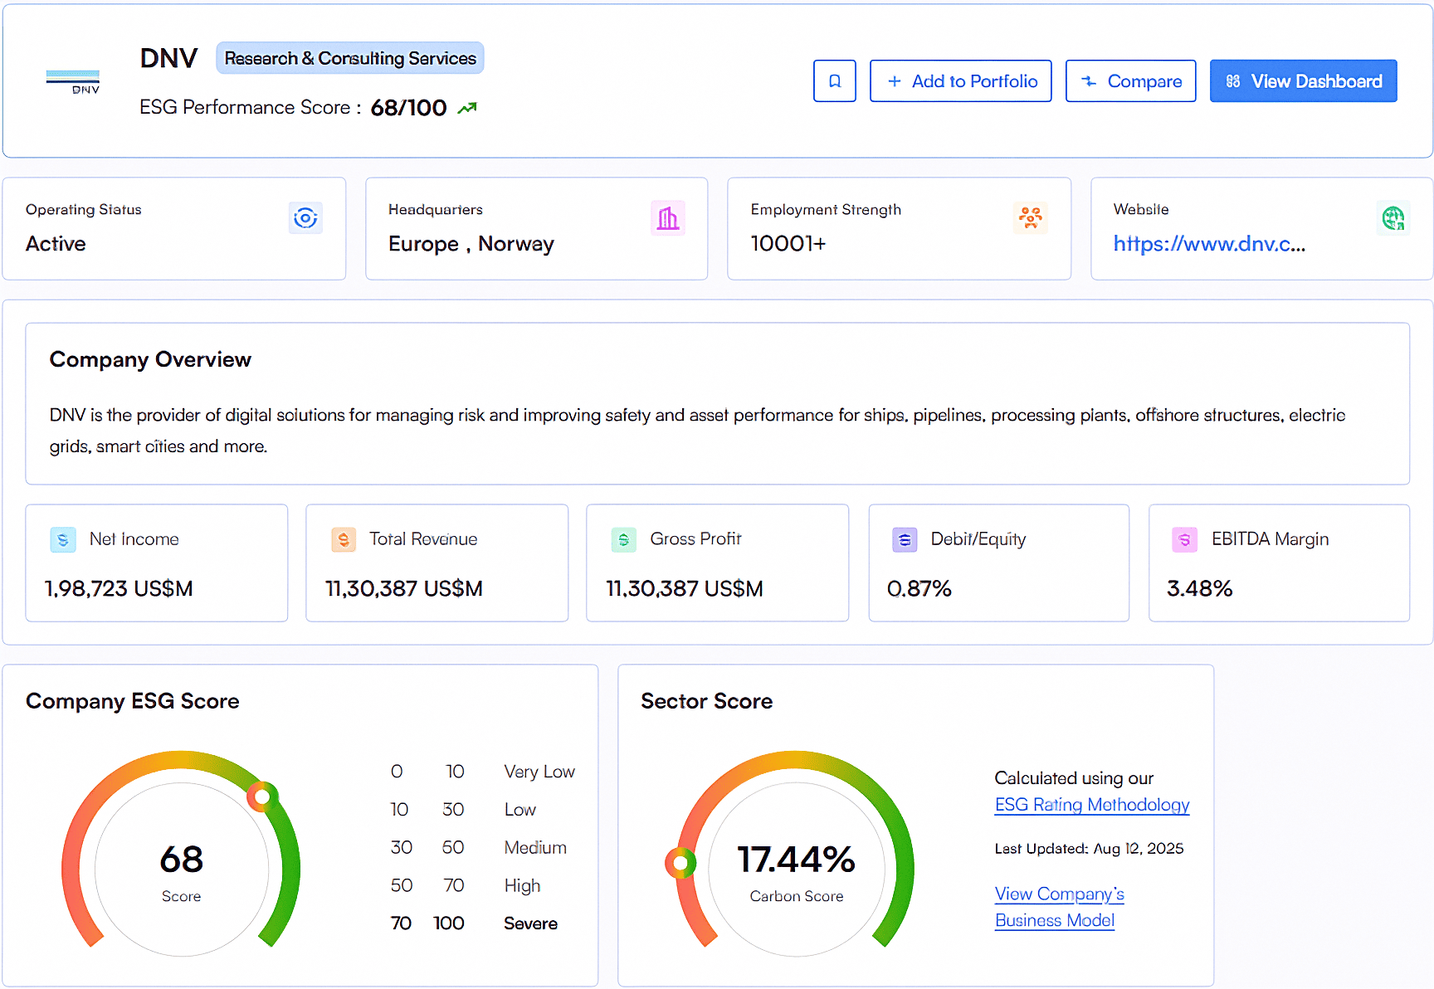Select the High legend label
Image resolution: width=1434 pixels, height=989 pixels.
point(522,886)
